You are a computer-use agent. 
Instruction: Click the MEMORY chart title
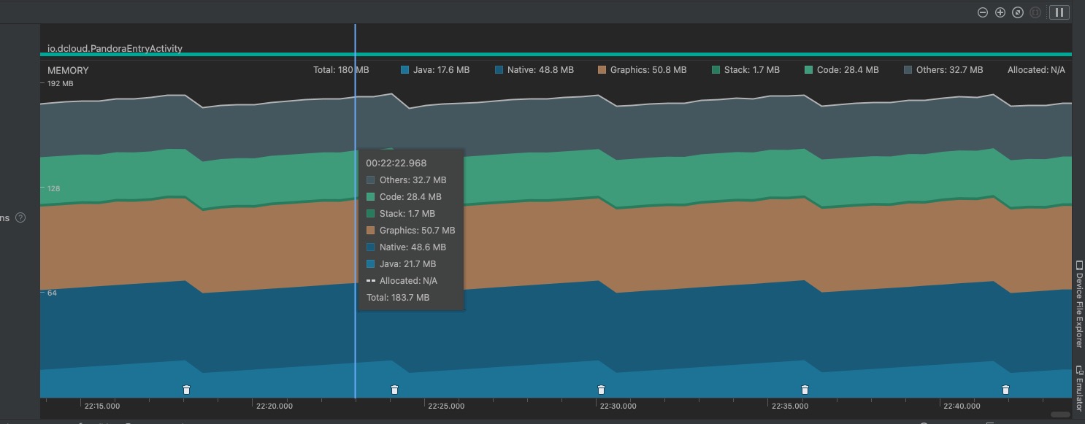click(68, 71)
